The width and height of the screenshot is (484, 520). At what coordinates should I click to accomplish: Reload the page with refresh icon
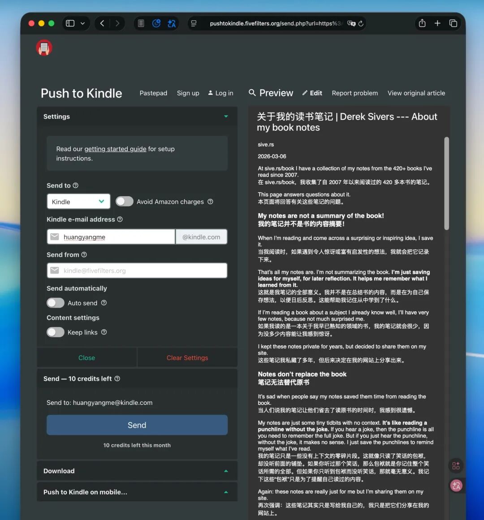click(361, 23)
